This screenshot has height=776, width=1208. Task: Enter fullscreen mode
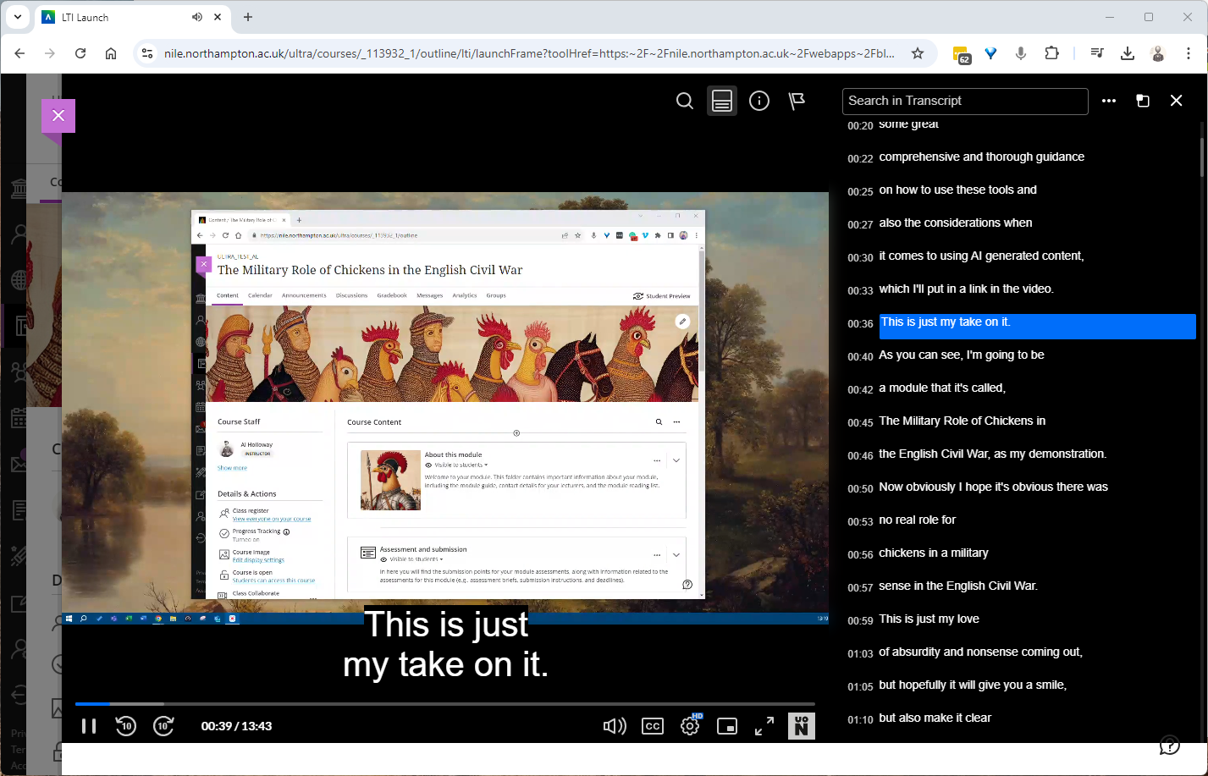764,725
